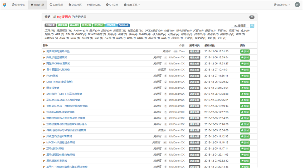303x168 pixels.
Task: Select the 商品期货 category filter
Action: [x=74, y=25]
